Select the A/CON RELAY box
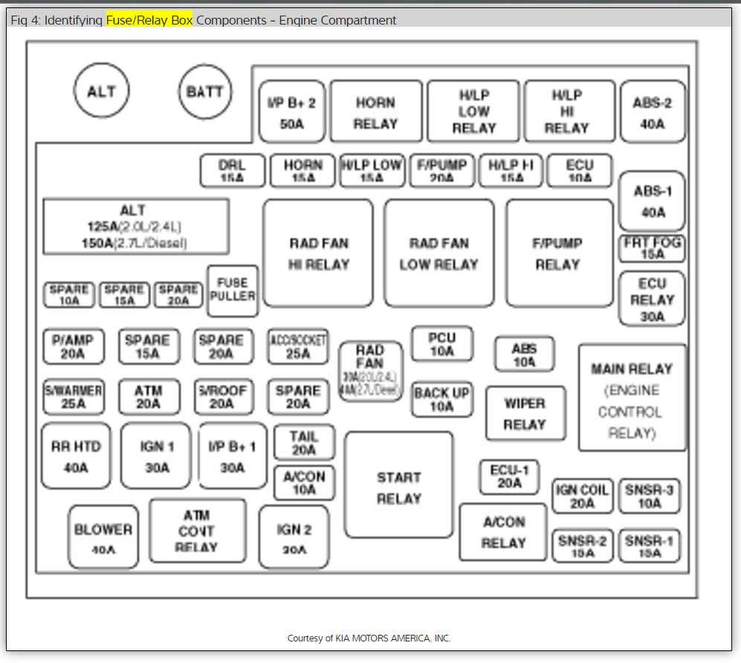This screenshot has height=663, width=741. click(x=503, y=532)
